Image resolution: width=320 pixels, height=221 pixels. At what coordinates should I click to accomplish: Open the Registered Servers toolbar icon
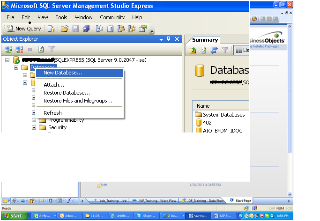(100, 29)
